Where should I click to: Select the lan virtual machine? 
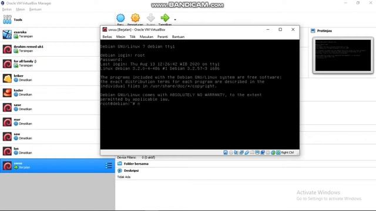58,151
